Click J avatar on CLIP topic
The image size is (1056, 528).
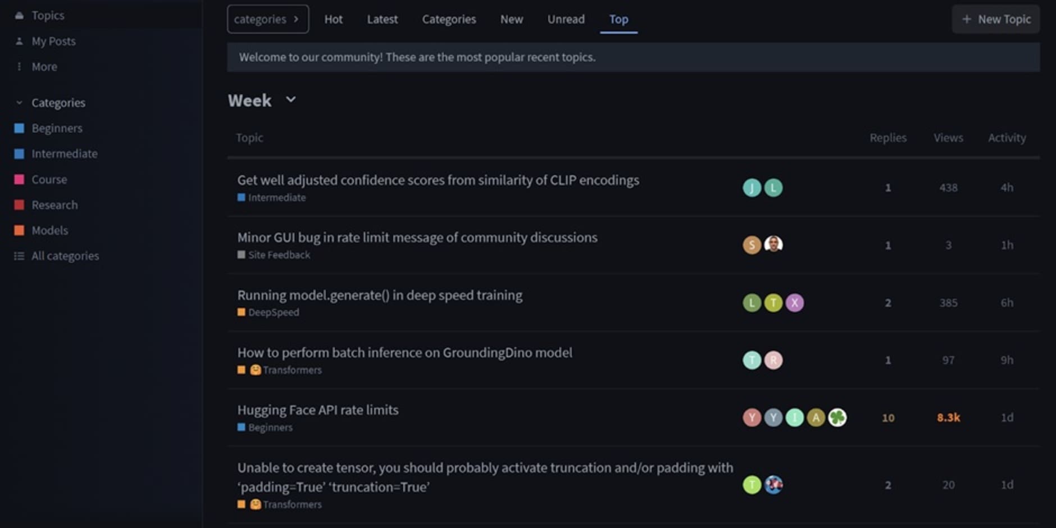752,188
